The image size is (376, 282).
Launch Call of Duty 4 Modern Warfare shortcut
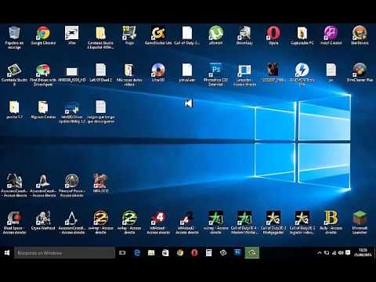pos(244,218)
